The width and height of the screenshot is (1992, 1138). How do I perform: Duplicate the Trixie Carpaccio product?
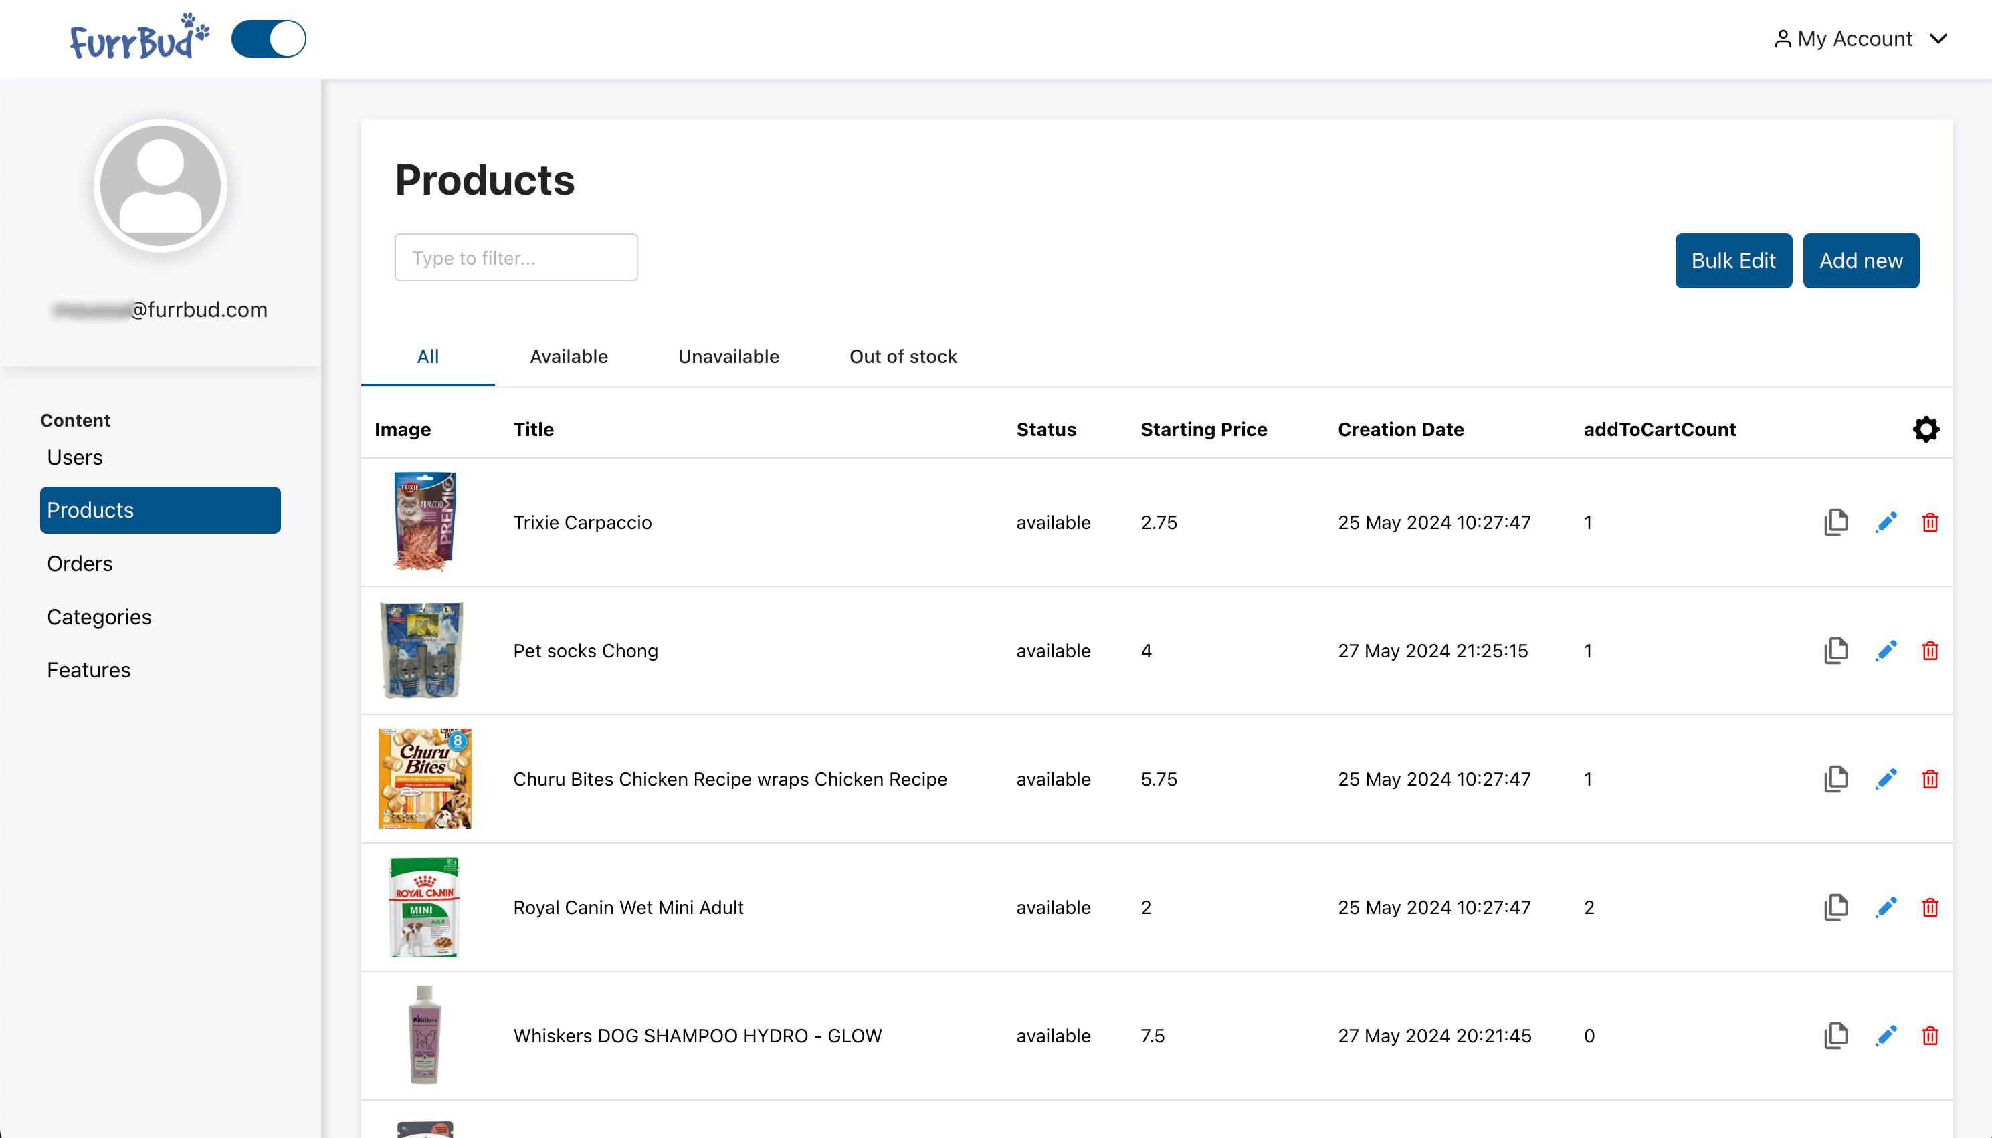pos(1835,522)
